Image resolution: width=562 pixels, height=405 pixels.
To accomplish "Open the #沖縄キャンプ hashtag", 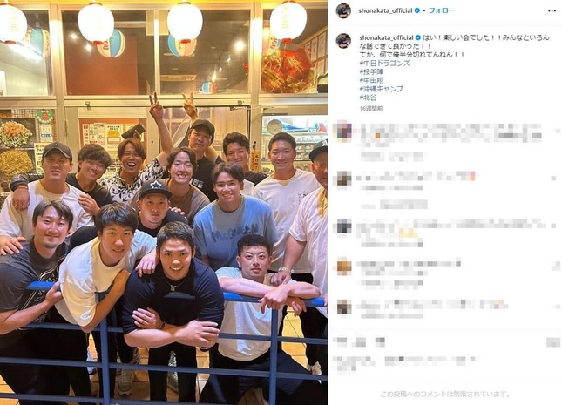I will coord(382,89).
